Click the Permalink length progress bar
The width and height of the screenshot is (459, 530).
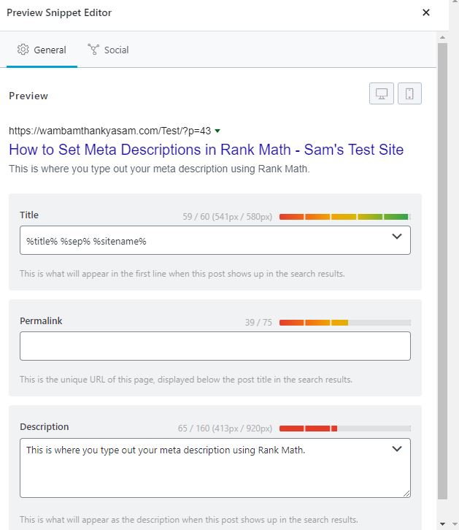[344, 323]
